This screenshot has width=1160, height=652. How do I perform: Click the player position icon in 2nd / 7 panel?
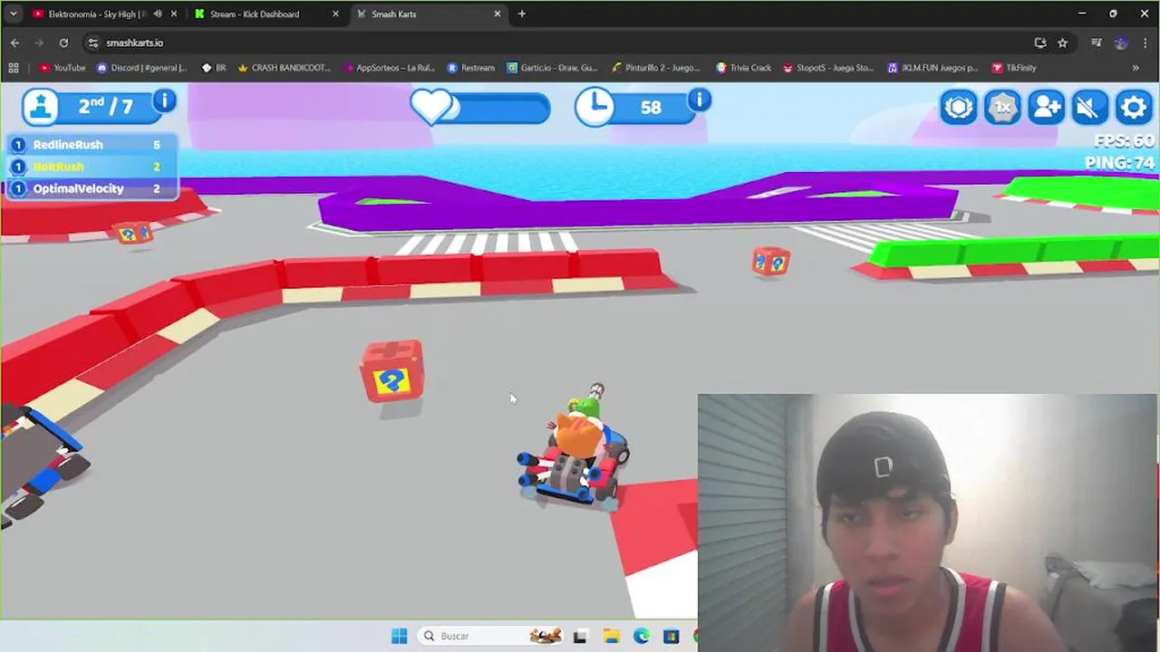(x=41, y=107)
